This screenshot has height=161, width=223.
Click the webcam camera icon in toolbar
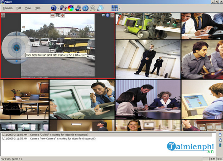coord(53,7)
